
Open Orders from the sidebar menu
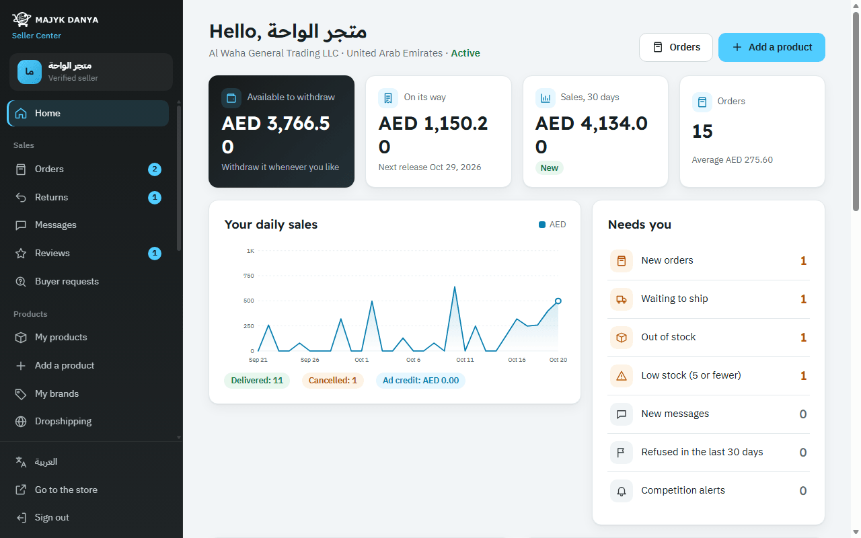[x=87, y=169]
